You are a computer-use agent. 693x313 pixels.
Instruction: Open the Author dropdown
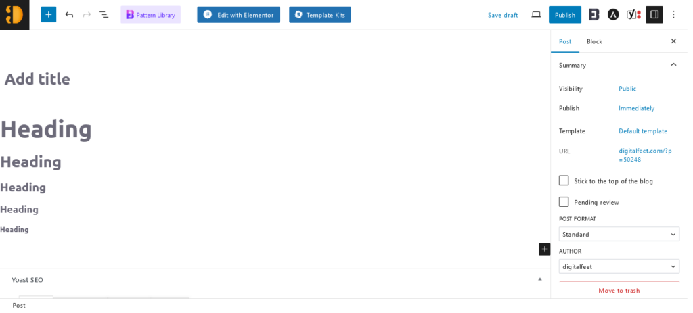(x=619, y=266)
